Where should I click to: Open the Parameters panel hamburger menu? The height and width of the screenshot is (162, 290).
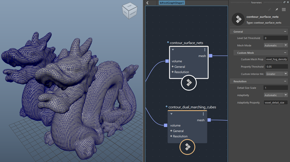(x=284, y=9)
